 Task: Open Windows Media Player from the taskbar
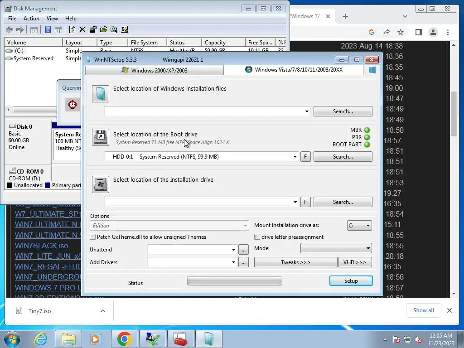(x=96, y=339)
